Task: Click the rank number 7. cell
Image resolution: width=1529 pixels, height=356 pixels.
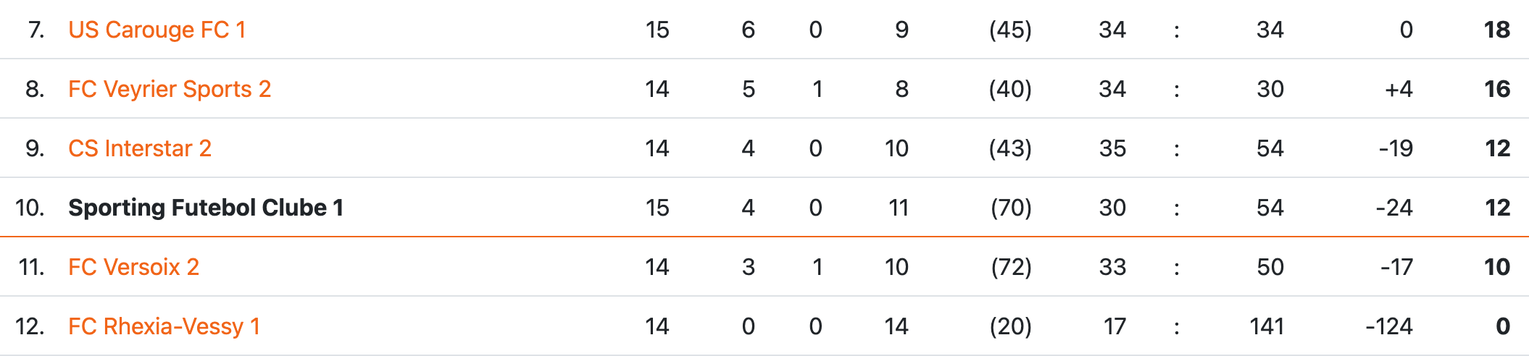Action: pyautogui.click(x=36, y=30)
